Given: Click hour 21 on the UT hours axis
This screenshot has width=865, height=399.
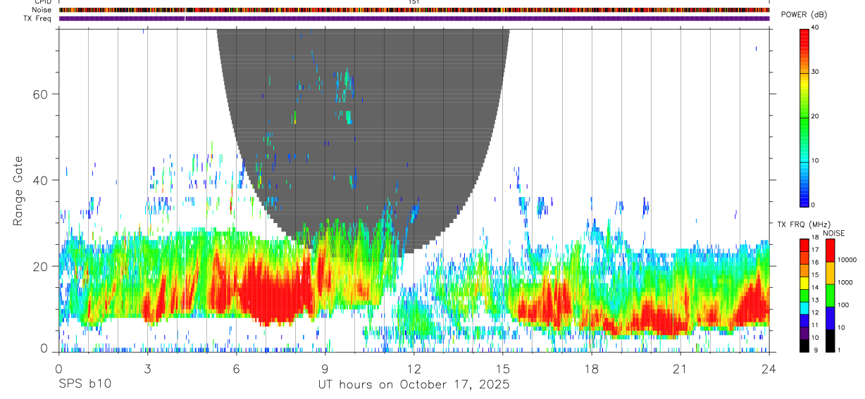Looking at the screenshot, I should pyautogui.click(x=680, y=369).
